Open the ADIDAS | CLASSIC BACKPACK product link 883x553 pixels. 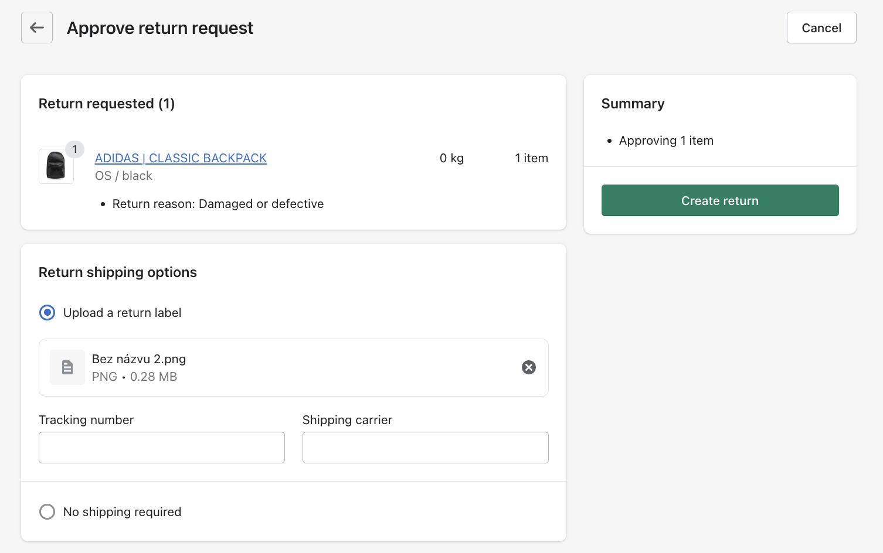pyautogui.click(x=181, y=158)
